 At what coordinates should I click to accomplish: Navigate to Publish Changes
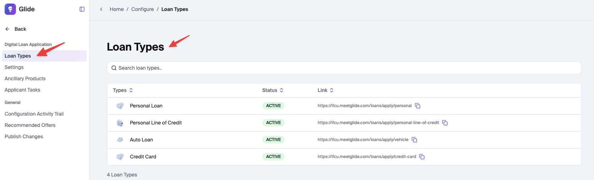click(x=24, y=137)
